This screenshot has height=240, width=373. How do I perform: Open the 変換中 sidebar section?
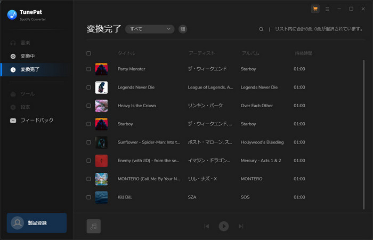point(37,56)
